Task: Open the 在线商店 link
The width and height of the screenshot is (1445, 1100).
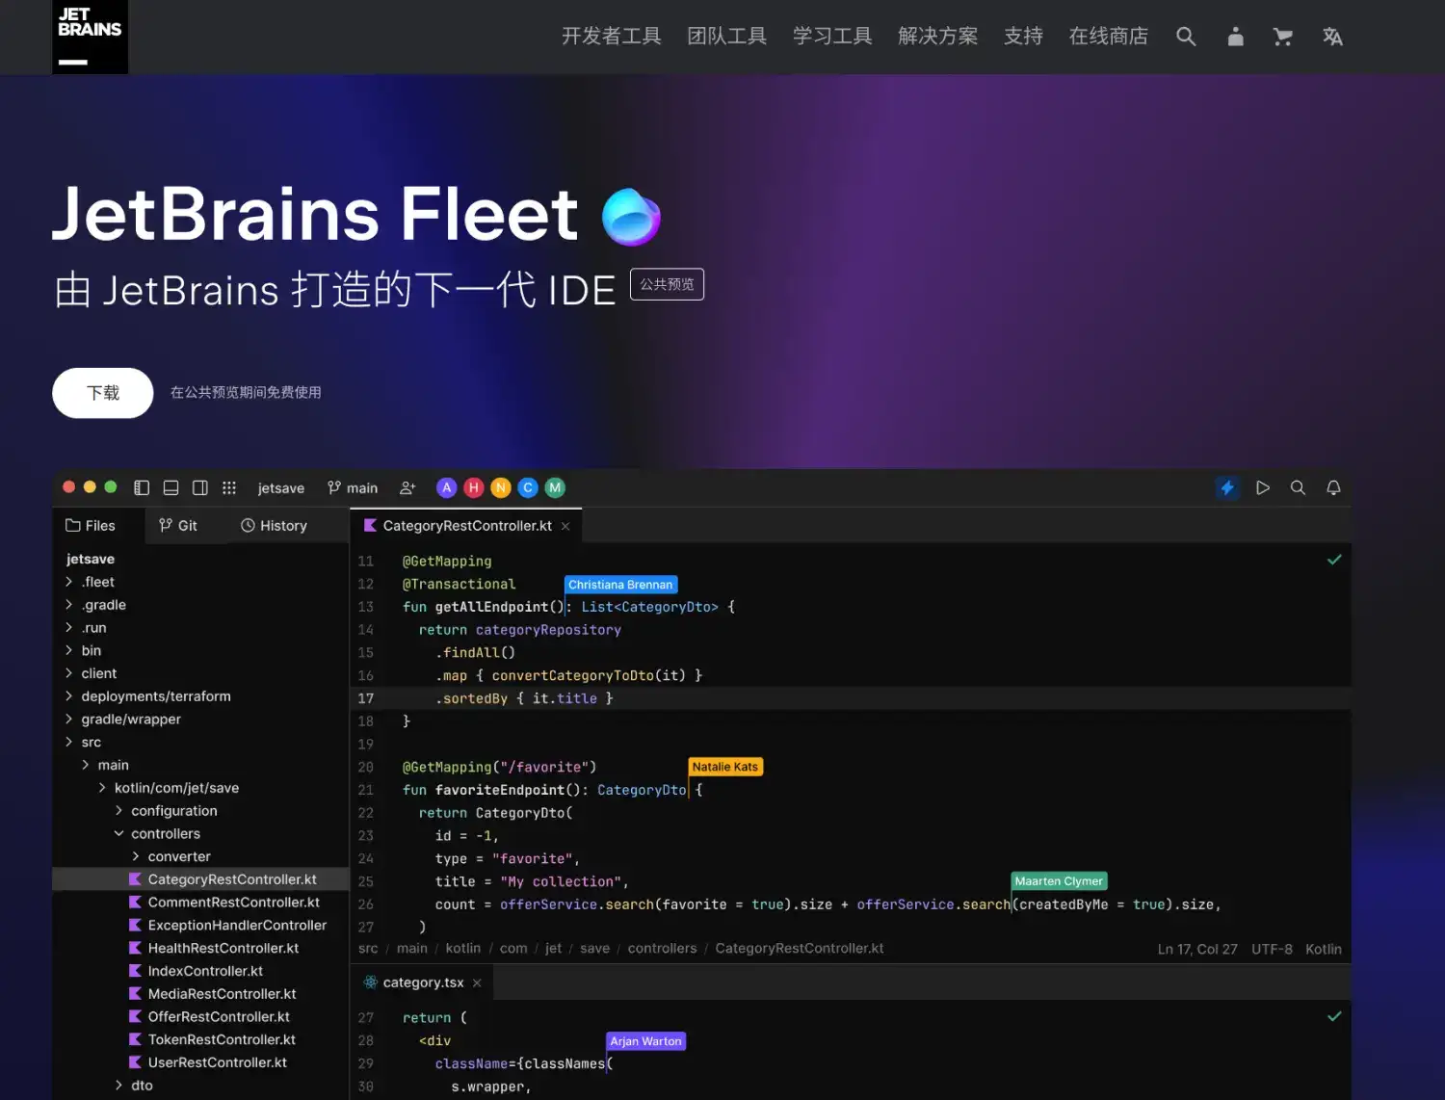Action: click(1109, 37)
